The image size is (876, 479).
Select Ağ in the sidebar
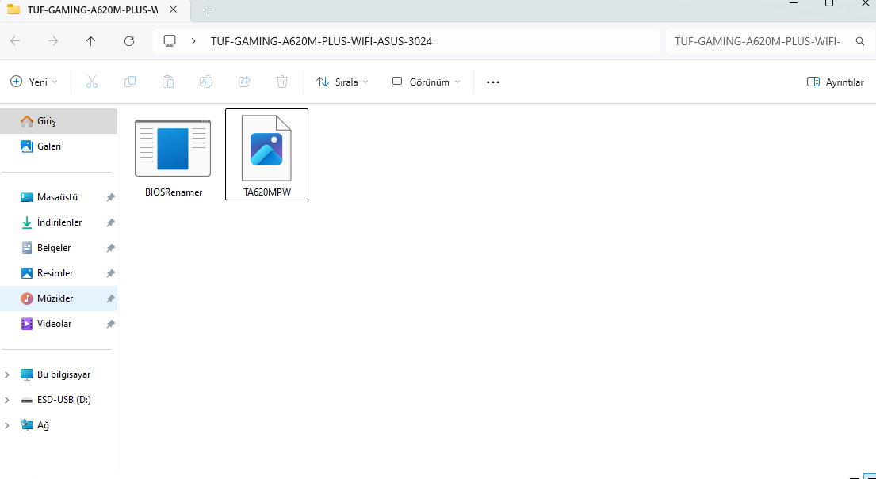tap(43, 425)
